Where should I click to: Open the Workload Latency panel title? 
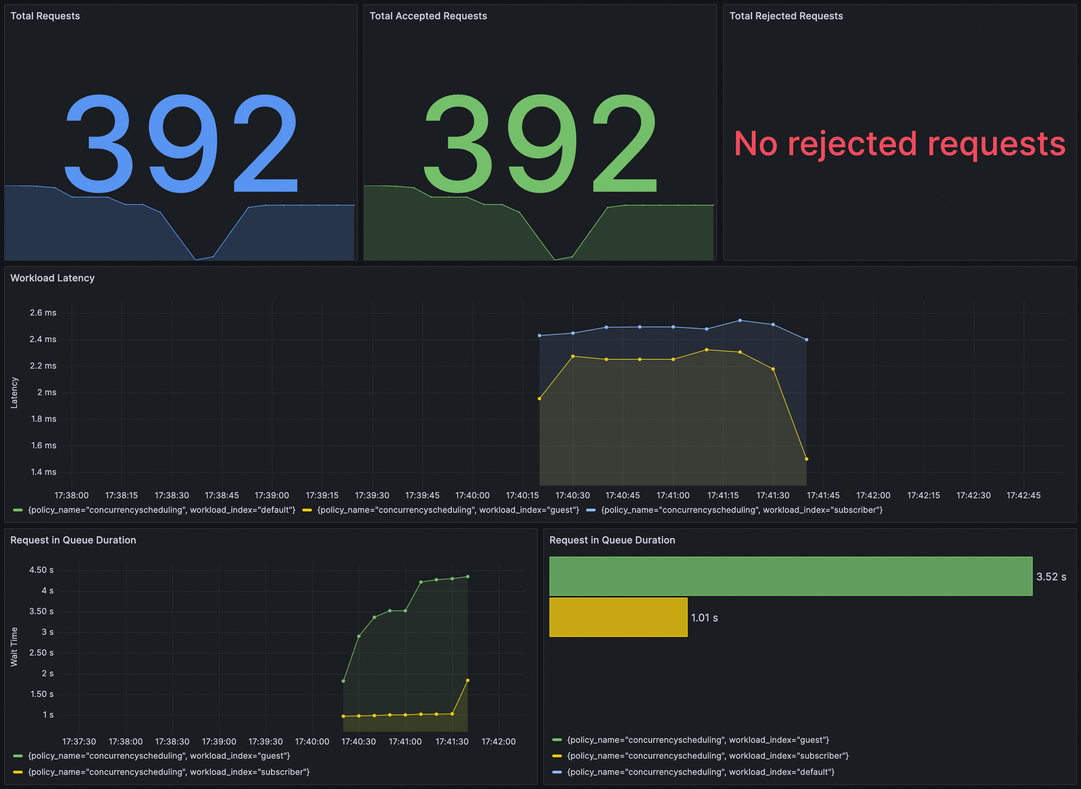click(x=52, y=278)
